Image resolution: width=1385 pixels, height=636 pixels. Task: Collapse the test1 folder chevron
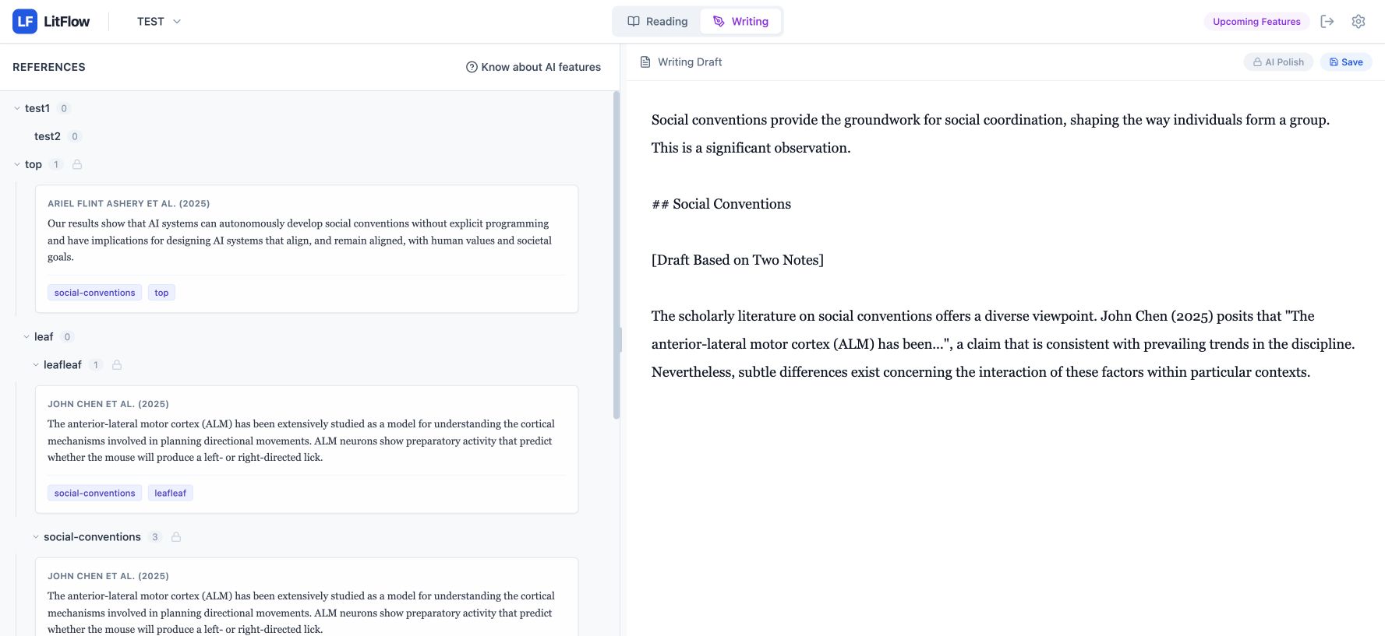pyautogui.click(x=17, y=108)
